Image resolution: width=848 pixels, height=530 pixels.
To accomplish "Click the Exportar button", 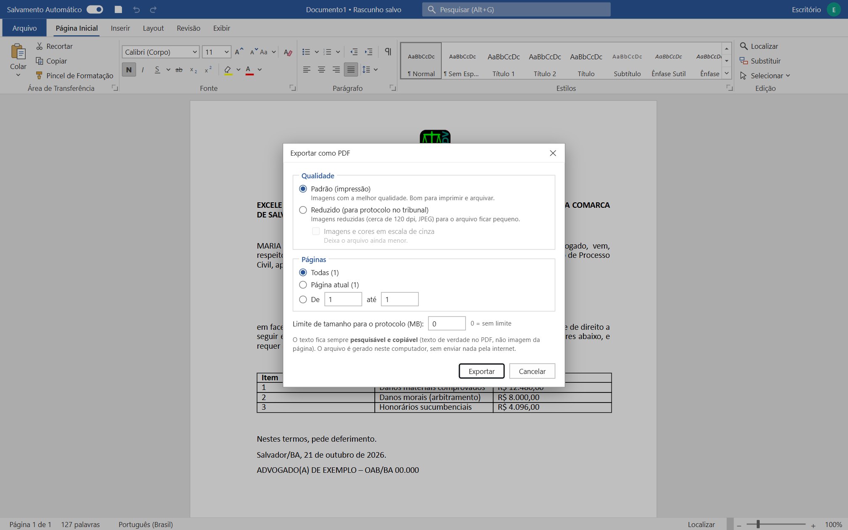I will pyautogui.click(x=481, y=371).
